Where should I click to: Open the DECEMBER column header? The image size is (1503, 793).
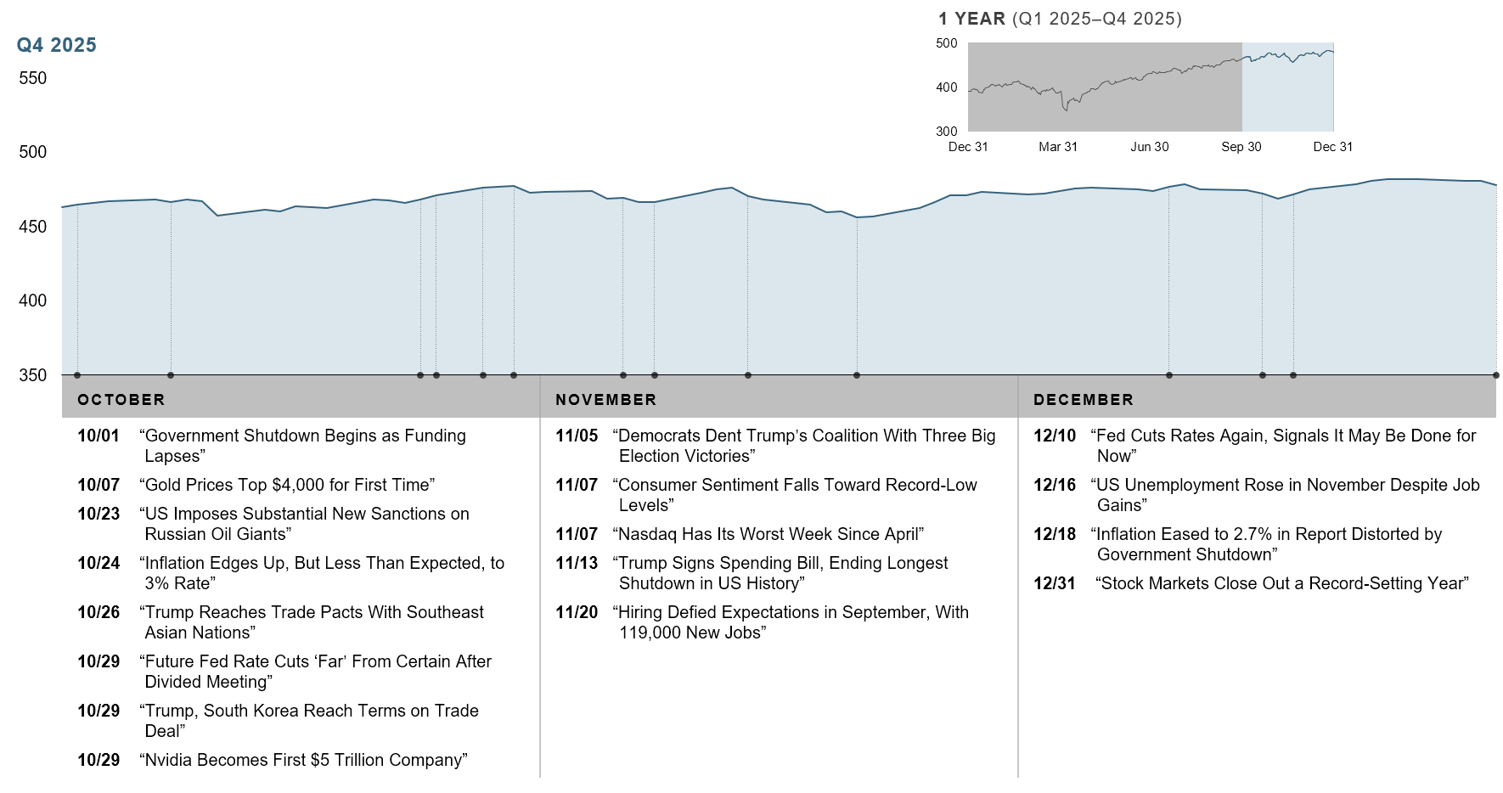tap(1083, 400)
